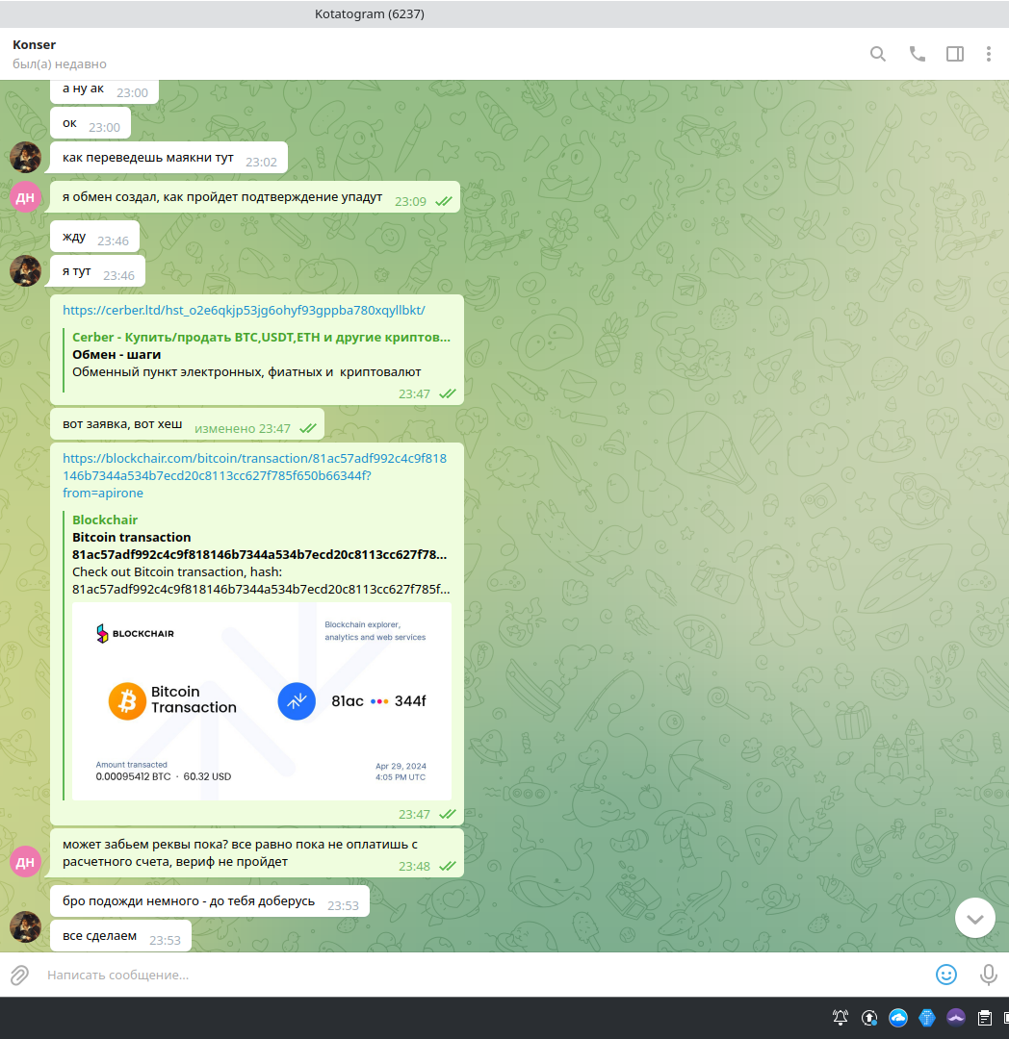Click Konser's avatar beside 'как переведешь маякни тут'
Viewport: 1009px width, 1039px height.
pyautogui.click(x=25, y=158)
